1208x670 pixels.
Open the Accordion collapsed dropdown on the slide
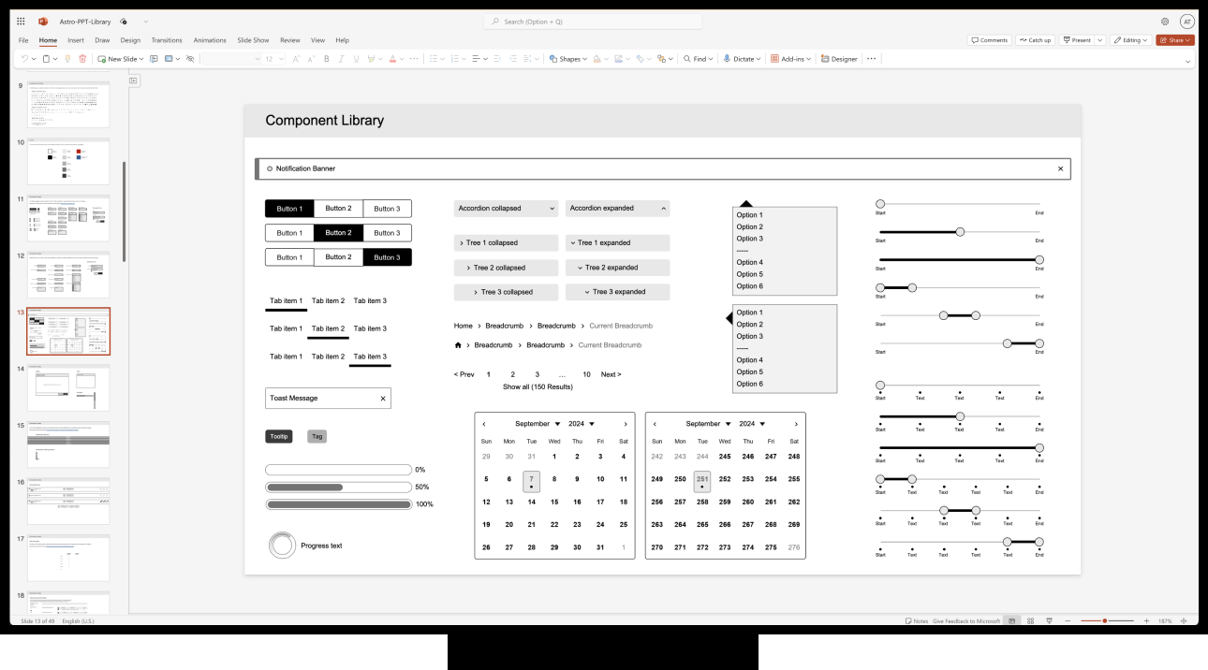[x=505, y=208]
